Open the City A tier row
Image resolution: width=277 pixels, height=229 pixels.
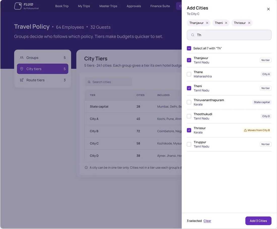(133, 119)
